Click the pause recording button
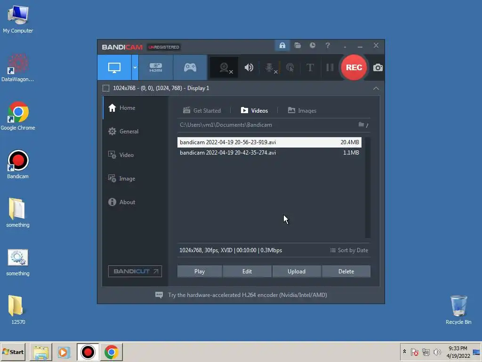 [330, 67]
